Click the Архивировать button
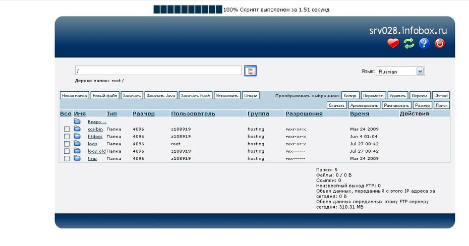 pyautogui.click(x=364, y=105)
